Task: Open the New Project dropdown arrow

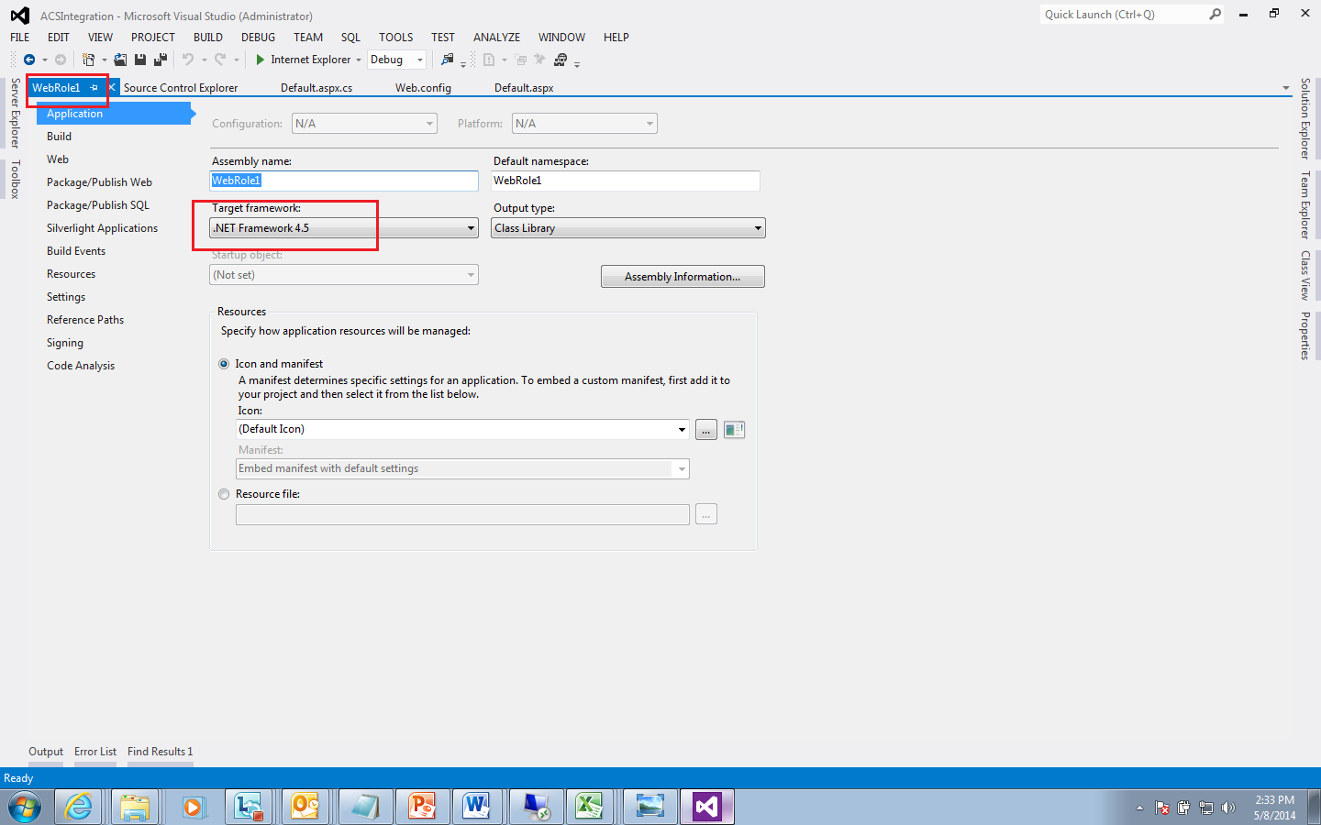Action: [104, 60]
